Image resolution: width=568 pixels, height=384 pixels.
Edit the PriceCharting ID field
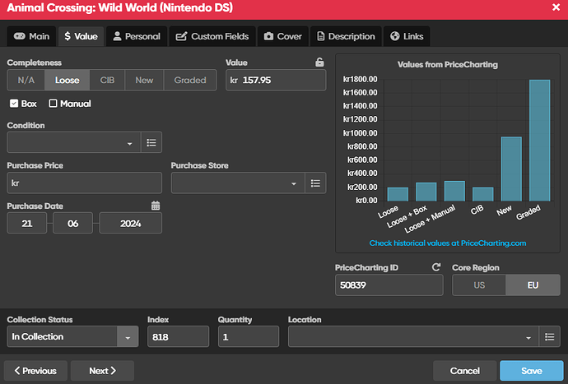coord(389,285)
